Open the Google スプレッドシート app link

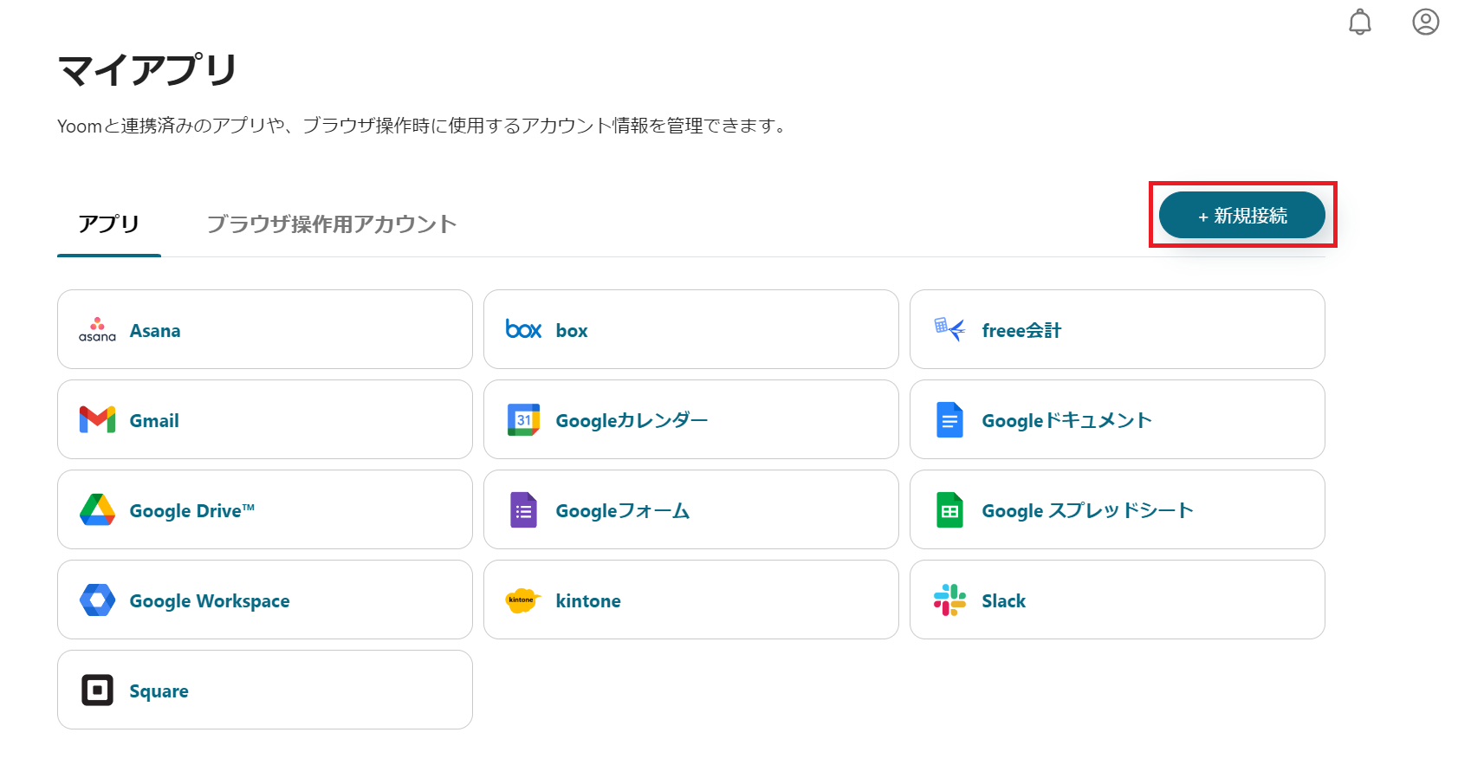pyautogui.click(x=1087, y=511)
